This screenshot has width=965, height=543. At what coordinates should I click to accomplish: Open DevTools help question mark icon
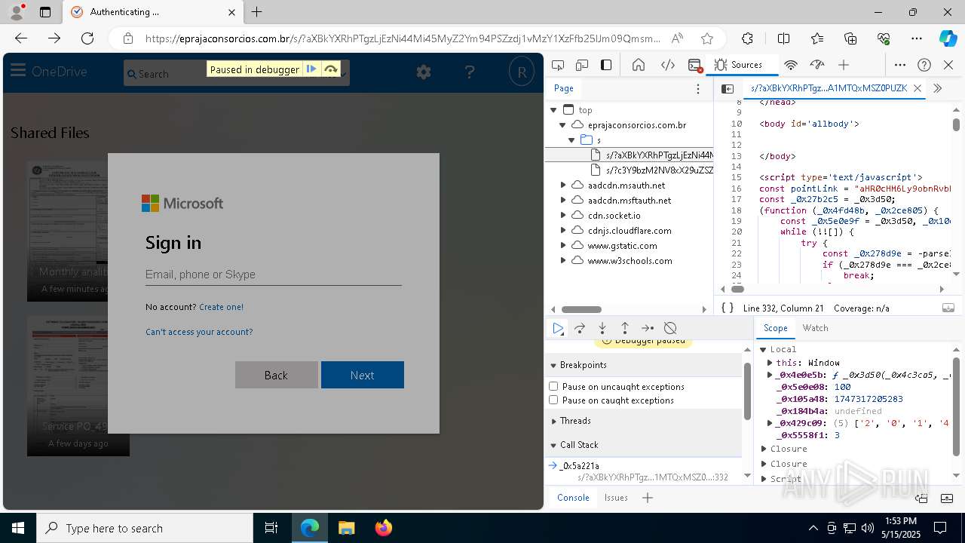tap(924, 65)
